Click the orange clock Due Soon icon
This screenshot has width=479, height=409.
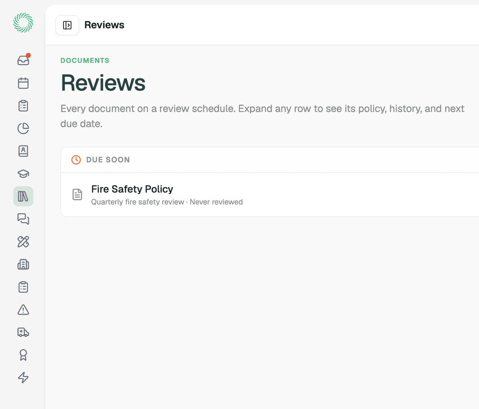click(x=76, y=160)
